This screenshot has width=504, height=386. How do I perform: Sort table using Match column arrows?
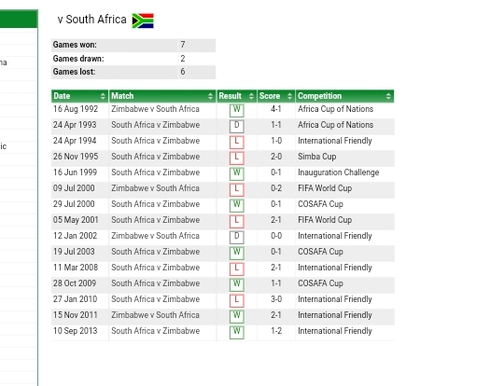210,96
